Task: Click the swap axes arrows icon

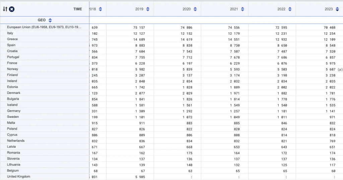Action: point(5,9)
